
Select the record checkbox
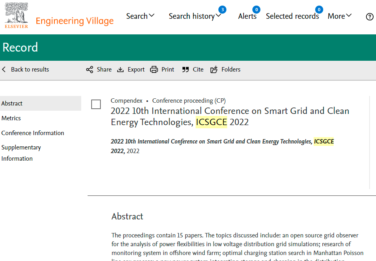(96, 104)
